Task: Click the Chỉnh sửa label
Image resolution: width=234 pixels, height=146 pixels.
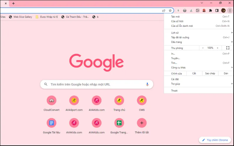Action: [176, 74]
